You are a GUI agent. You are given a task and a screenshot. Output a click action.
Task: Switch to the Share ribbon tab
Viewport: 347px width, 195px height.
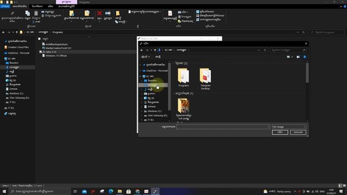coord(37,6)
